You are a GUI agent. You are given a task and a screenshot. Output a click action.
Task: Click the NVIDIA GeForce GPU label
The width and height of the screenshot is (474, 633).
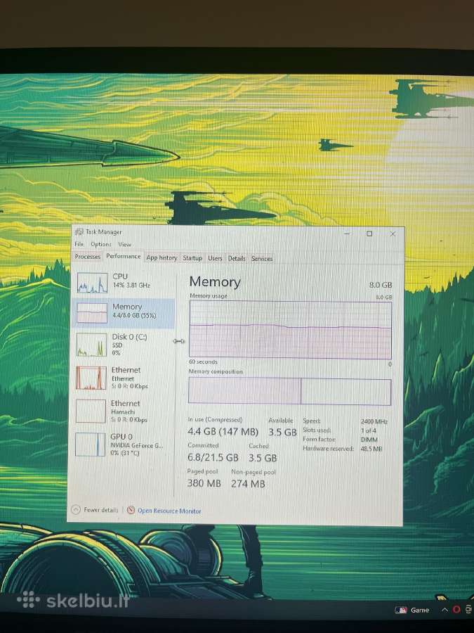click(137, 446)
